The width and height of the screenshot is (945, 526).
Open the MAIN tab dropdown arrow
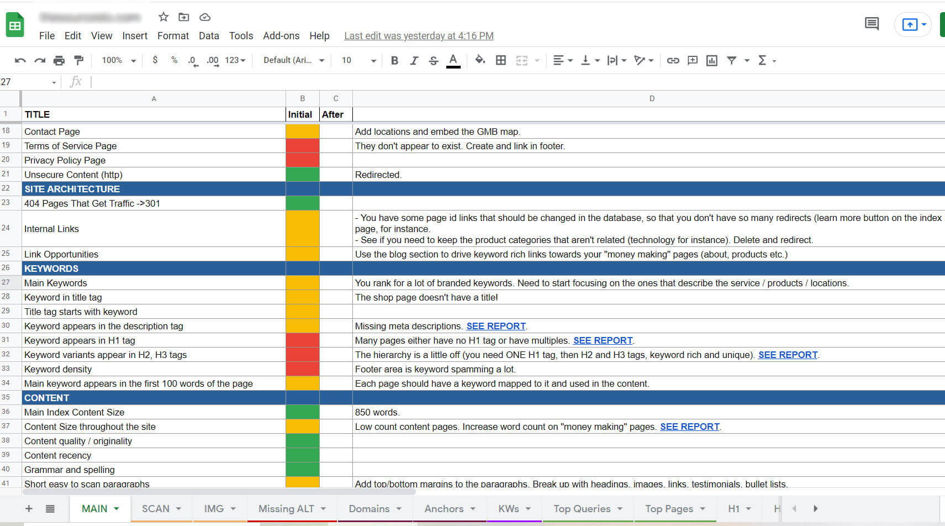click(x=117, y=509)
